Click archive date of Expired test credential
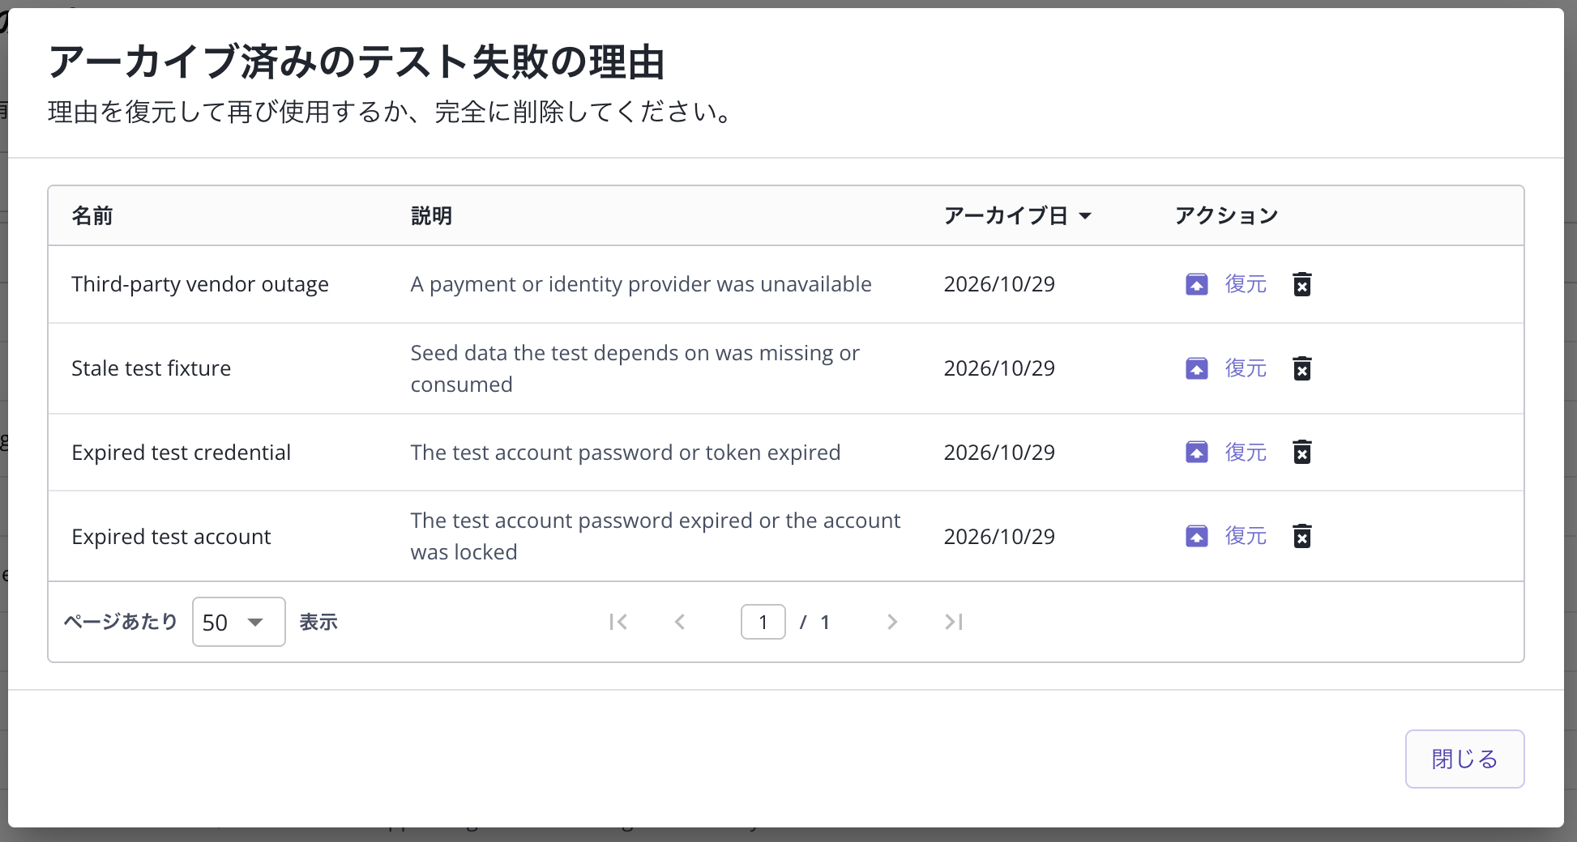 click(999, 453)
